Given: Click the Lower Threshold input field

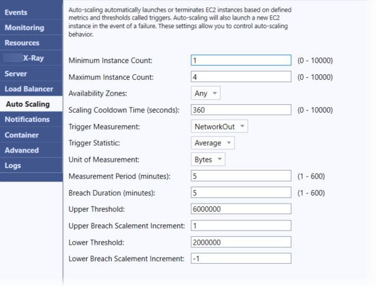Looking at the screenshot, I should 240,242.
